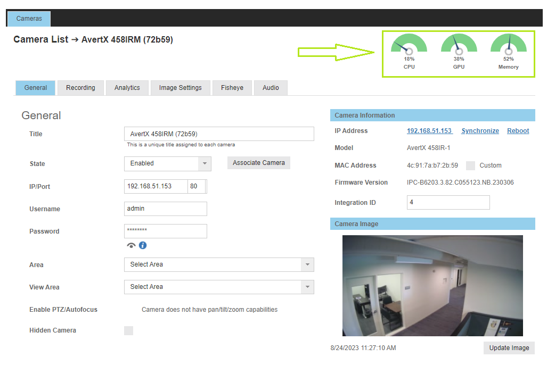Show password using the eye icon

(x=131, y=245)
